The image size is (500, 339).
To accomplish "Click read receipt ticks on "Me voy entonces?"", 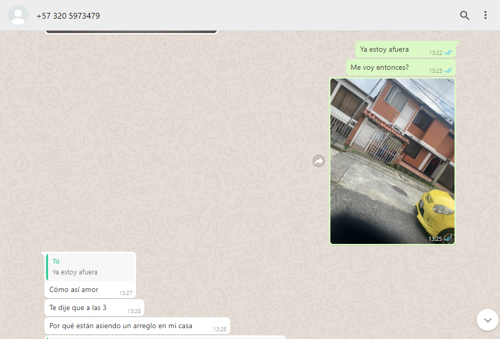I will 448,71.
